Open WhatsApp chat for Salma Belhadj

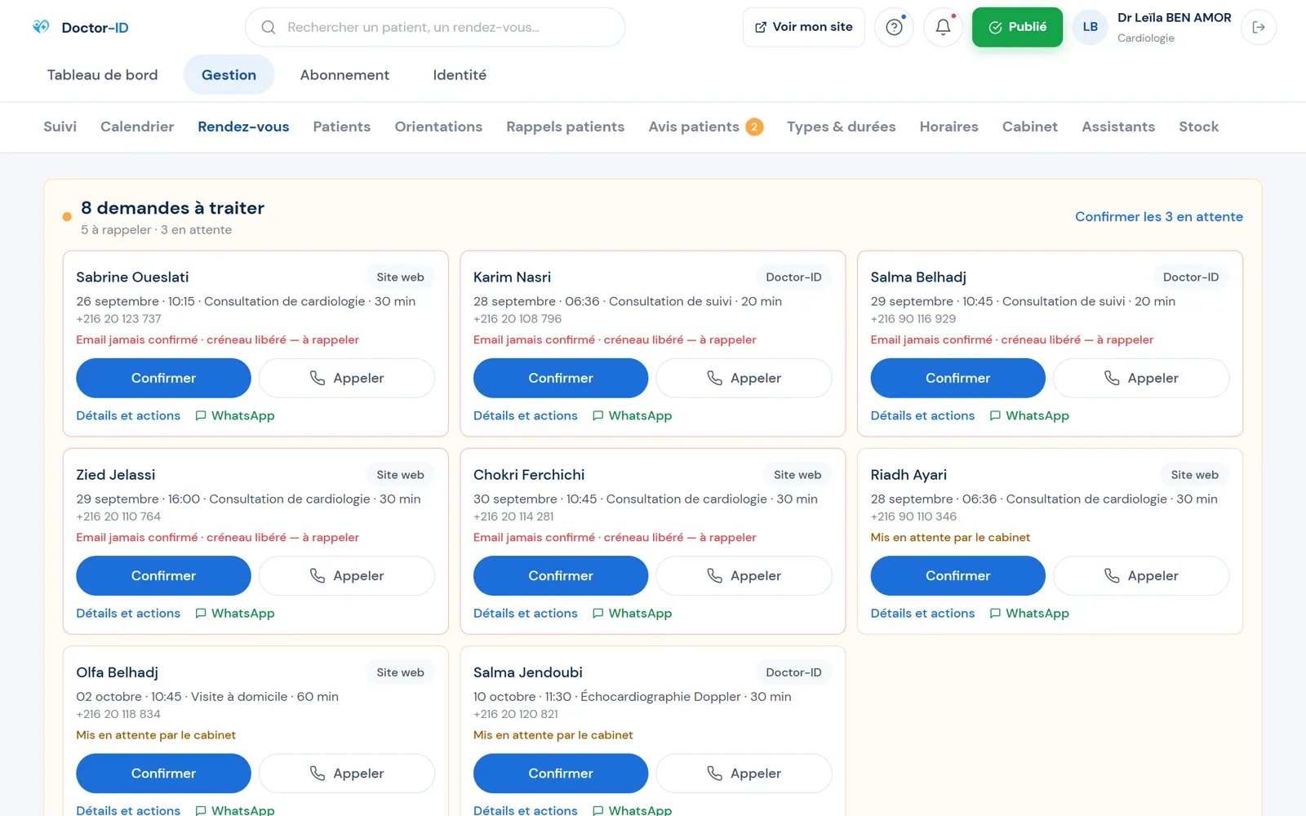point(1029,415)
